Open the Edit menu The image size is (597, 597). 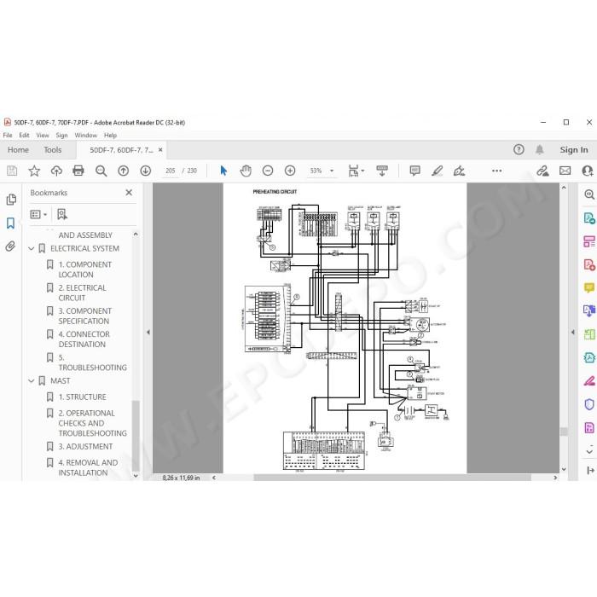coord(24,135)
